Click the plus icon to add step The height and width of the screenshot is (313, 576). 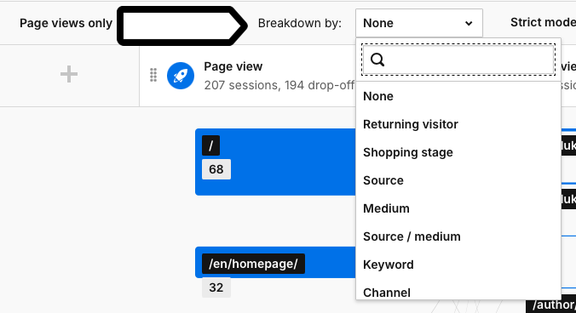click(x=69, y=74)
